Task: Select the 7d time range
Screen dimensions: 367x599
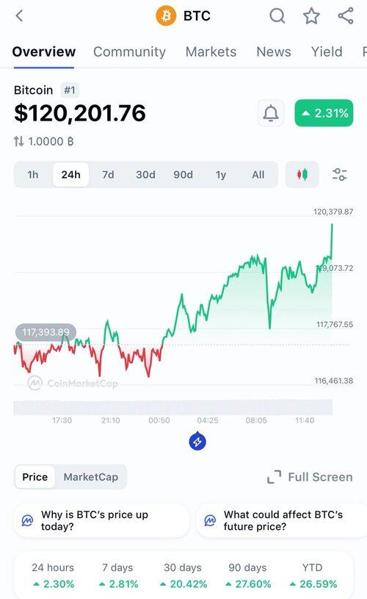Action: click(x=108, y=175)
